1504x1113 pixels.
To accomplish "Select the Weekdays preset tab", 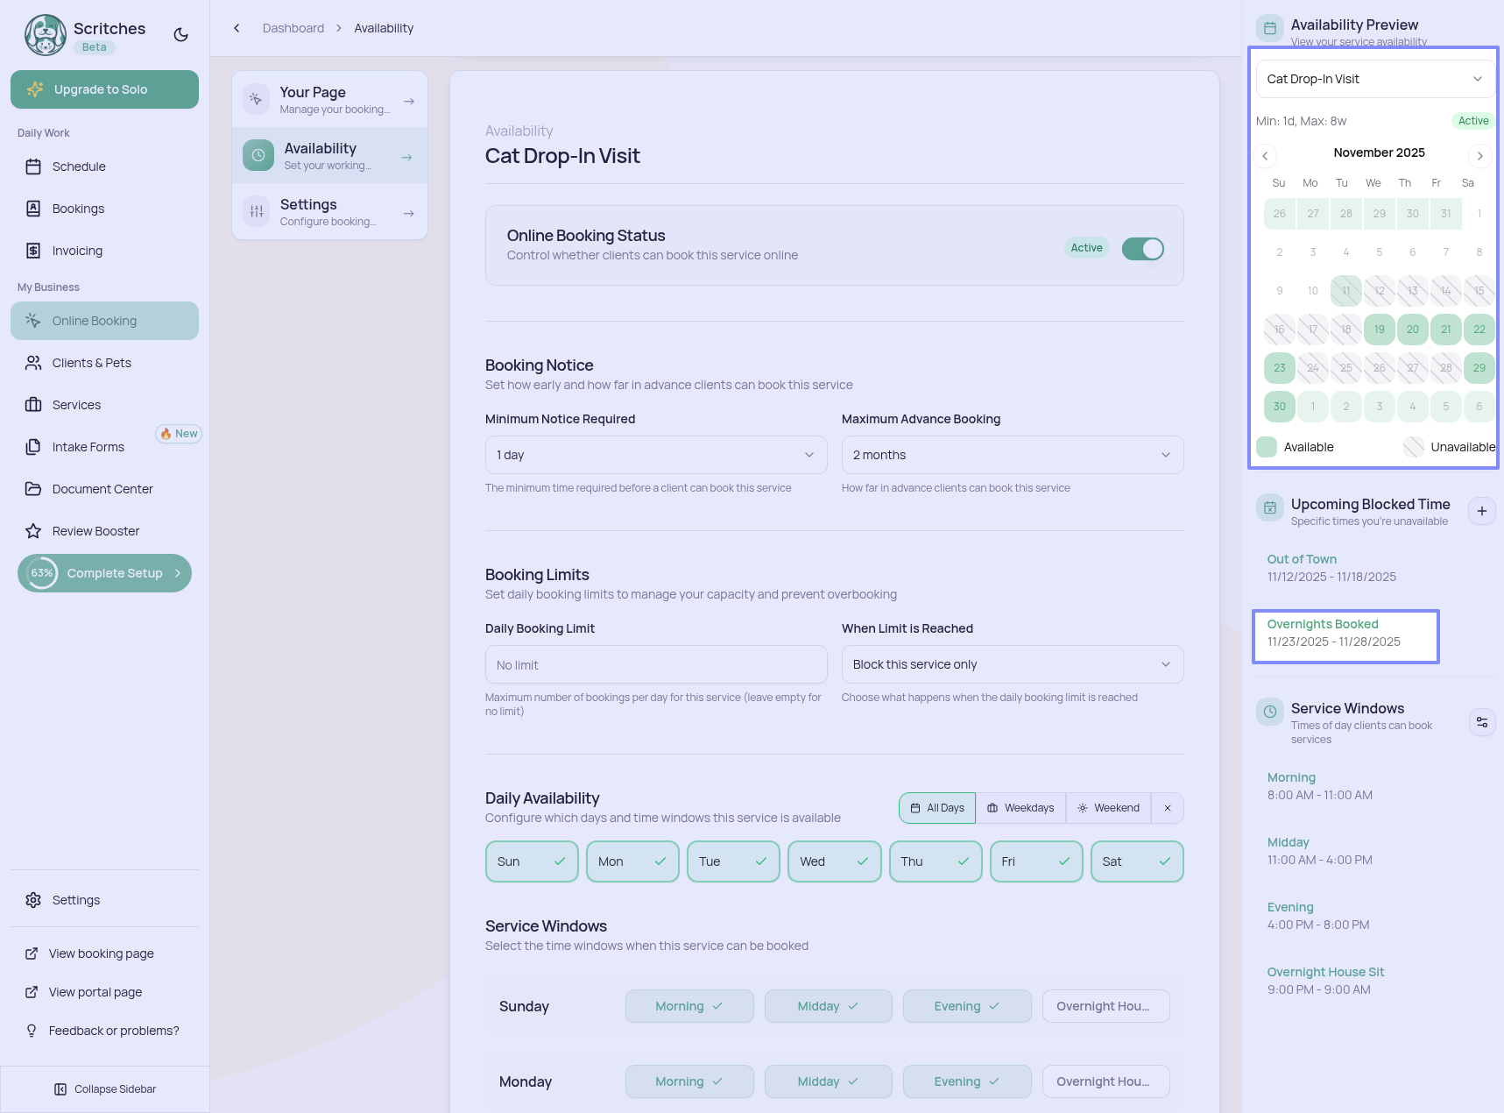I will tap(1020, 808).
